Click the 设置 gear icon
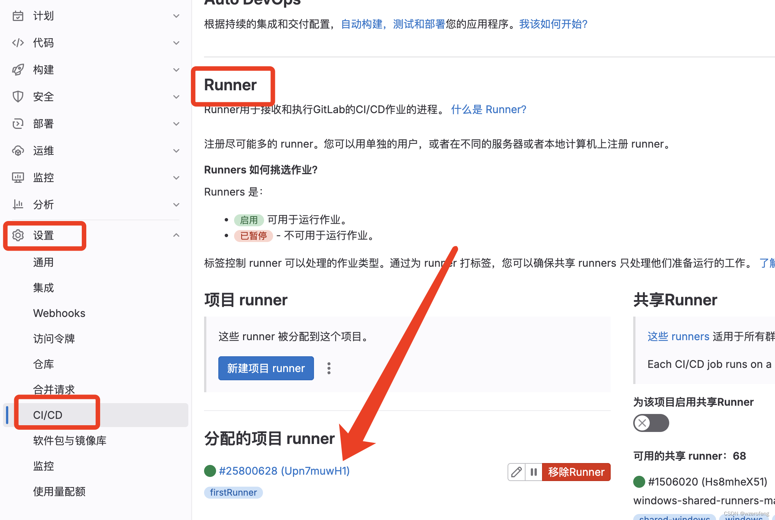Screen dimensions: 775x520 pos(18,235)
